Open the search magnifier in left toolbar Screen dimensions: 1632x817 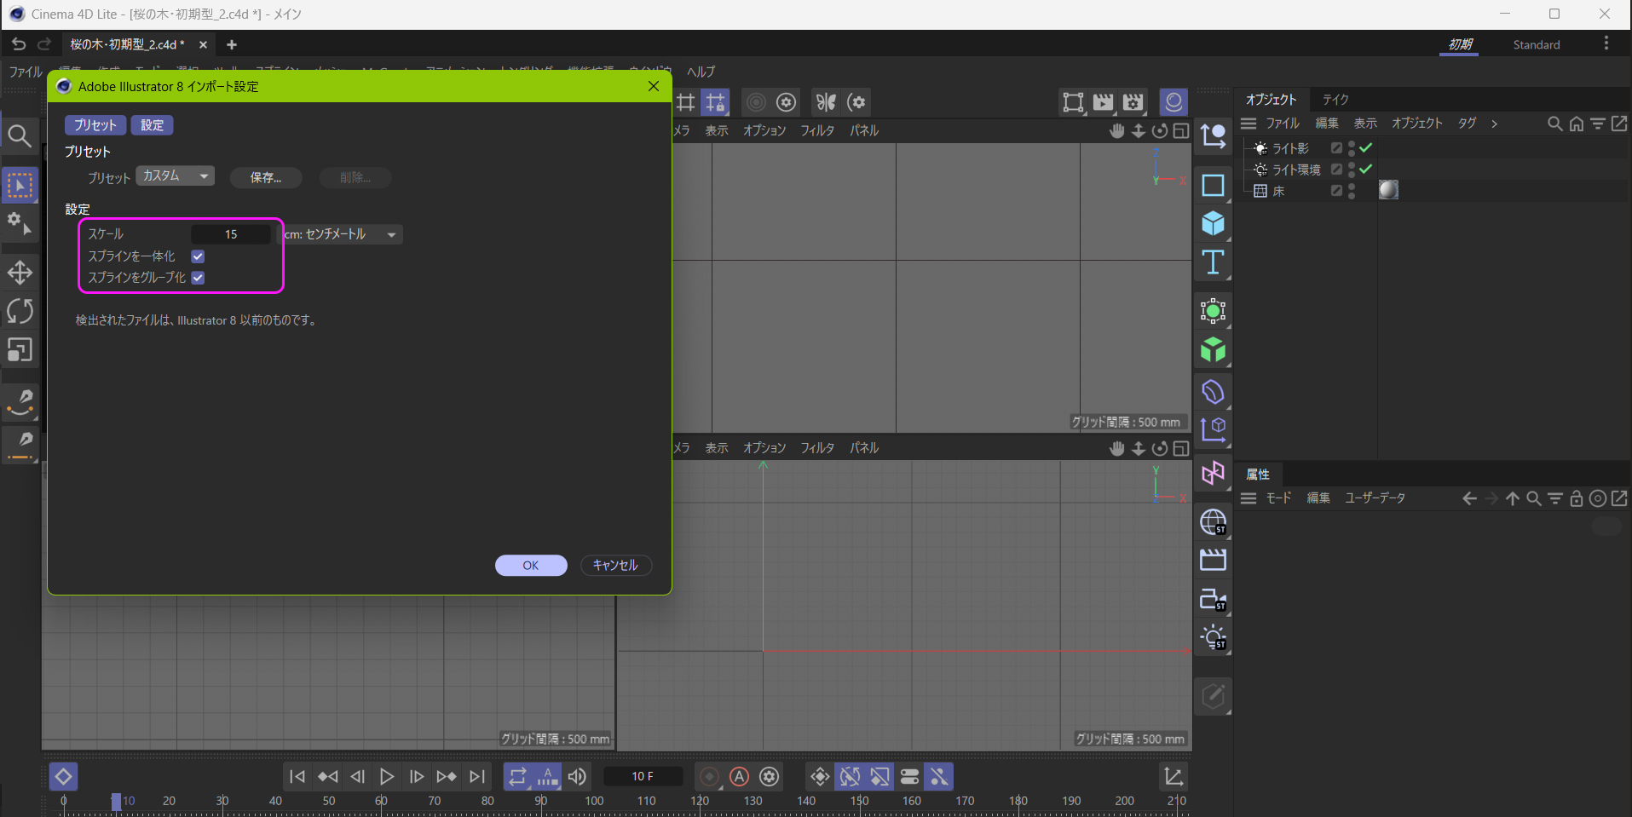coord(20,135)
